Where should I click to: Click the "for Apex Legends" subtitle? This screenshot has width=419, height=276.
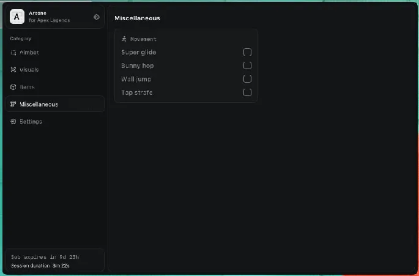coord(49,20)
